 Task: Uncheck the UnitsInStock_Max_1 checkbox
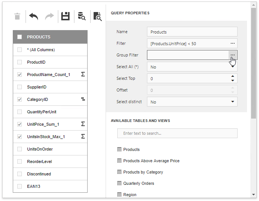20,137
